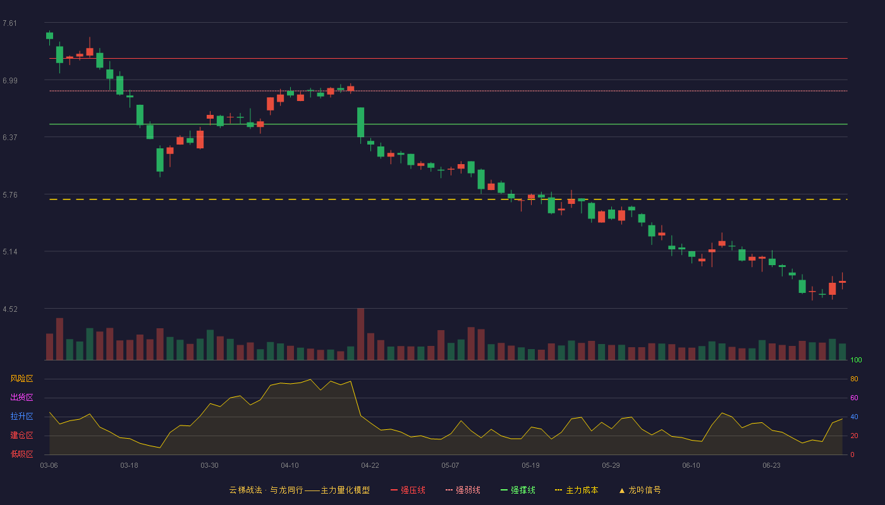885x505 pixels.
Task: Click the 建仓区 zone label
Action: point(21,436)
